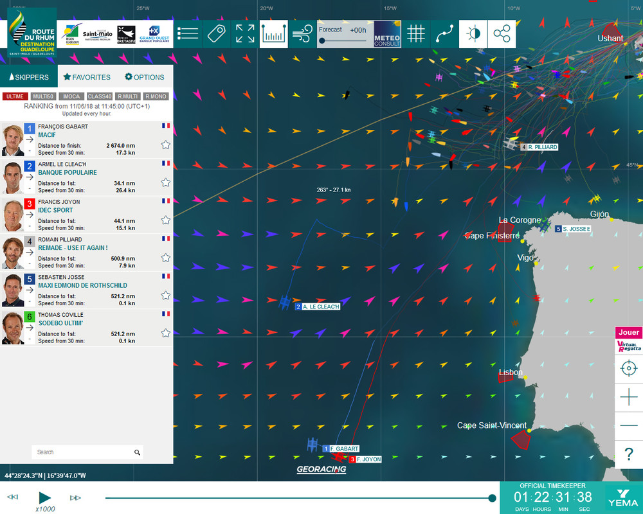The height and width of the screenshot is (514, 643).
Task: Click Romain Pilliard's portrait photo
Action: (x=13, y=253)
